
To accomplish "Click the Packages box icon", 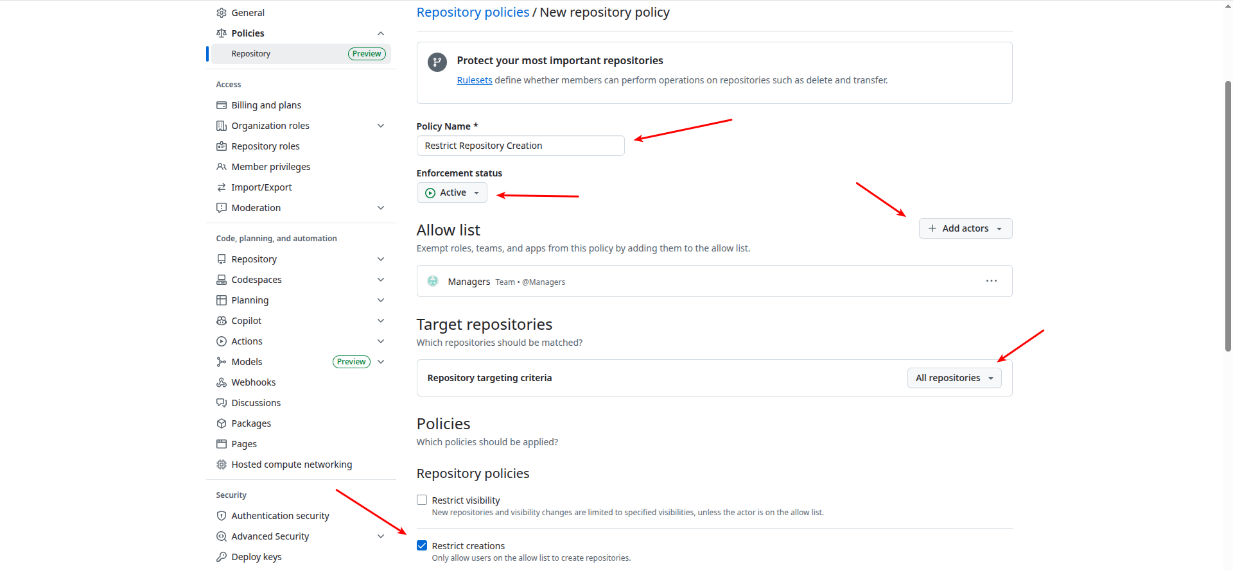I will click(222, 423).
